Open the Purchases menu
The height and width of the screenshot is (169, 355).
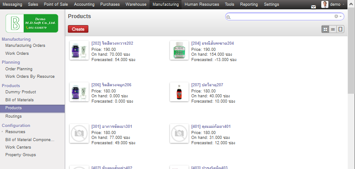[x=110, y=4]
